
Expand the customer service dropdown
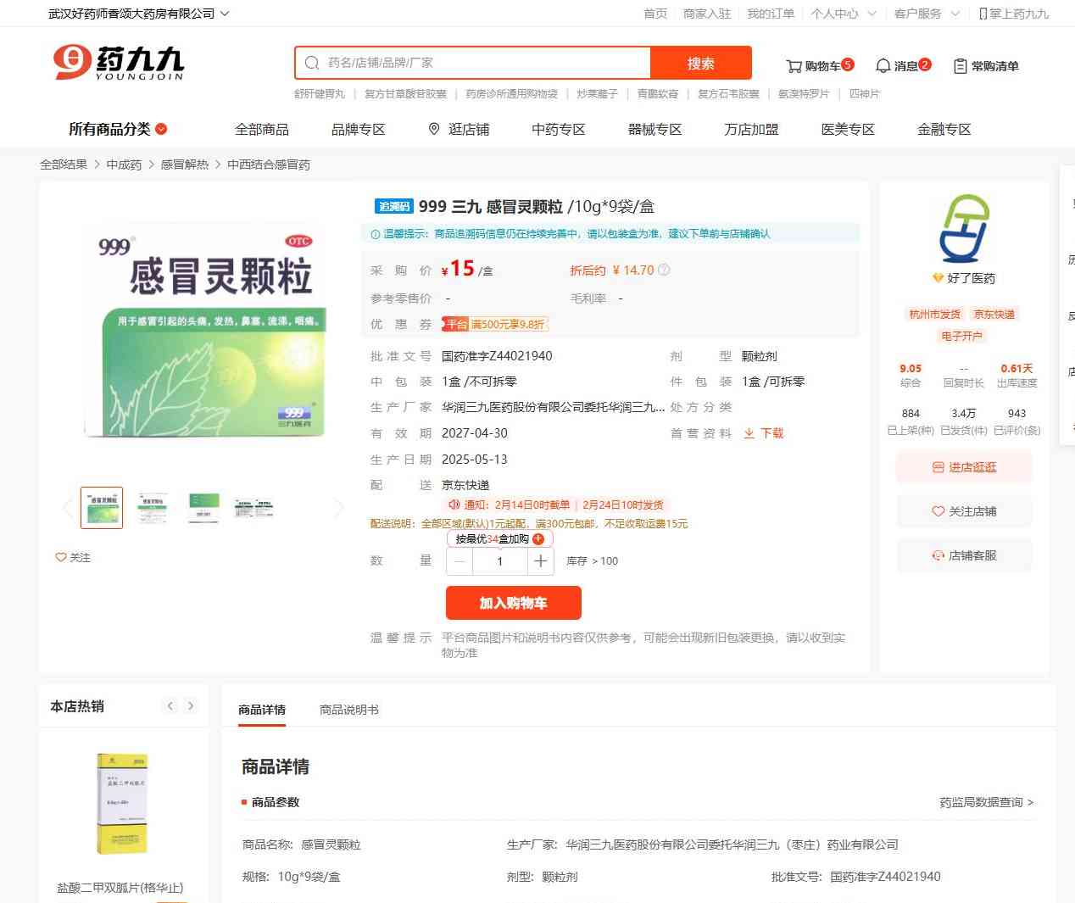[x=955, y=14]
